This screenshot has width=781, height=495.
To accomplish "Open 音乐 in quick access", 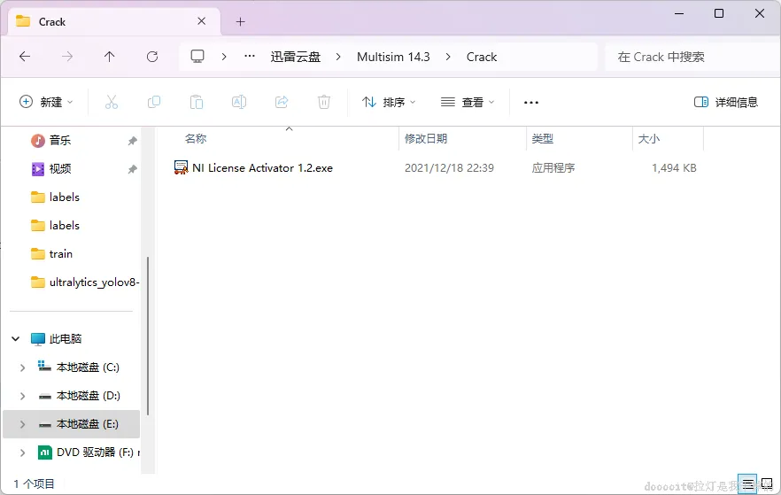I will click(x=60, y=141).
